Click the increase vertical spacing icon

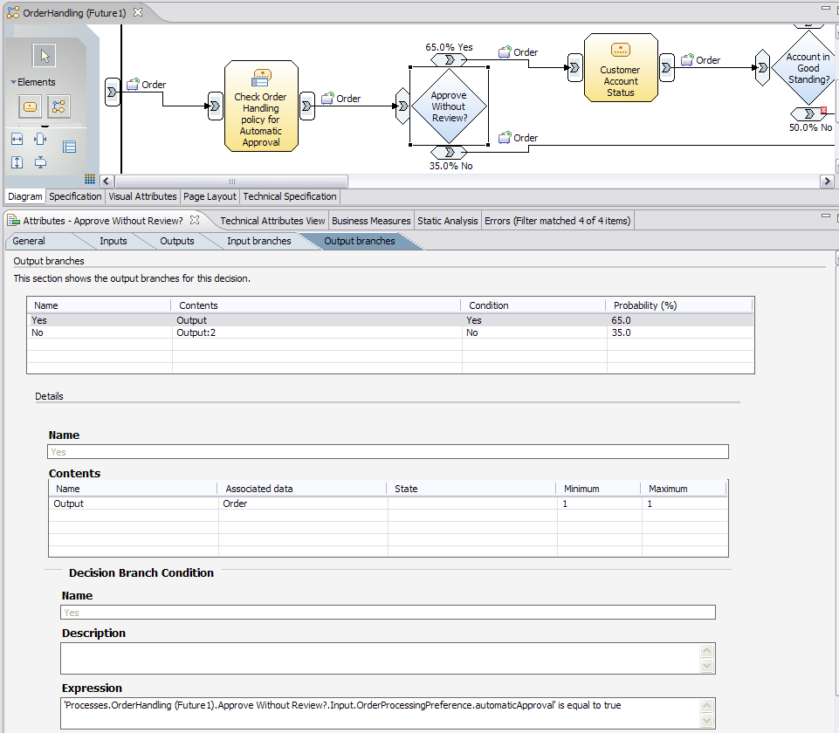coord(17,162)
